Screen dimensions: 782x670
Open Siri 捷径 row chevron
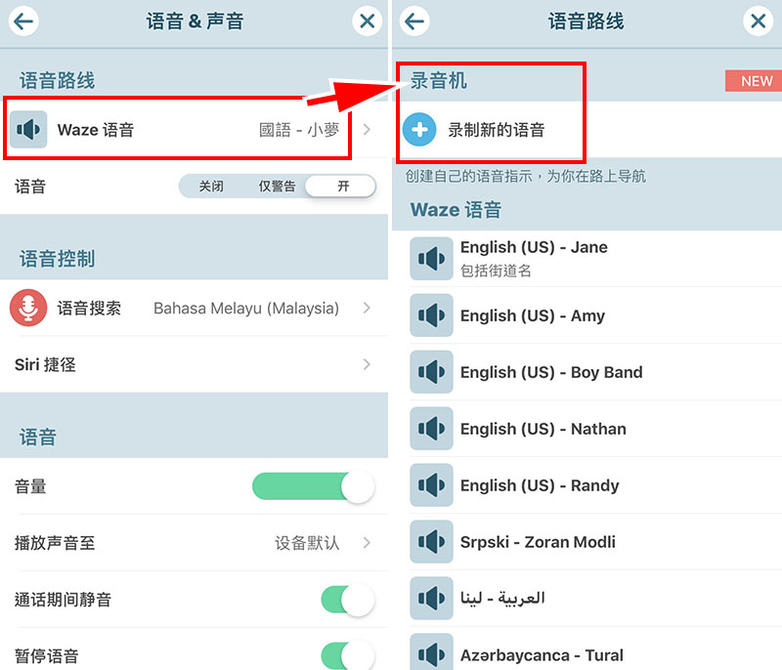[x=367, y=364]
